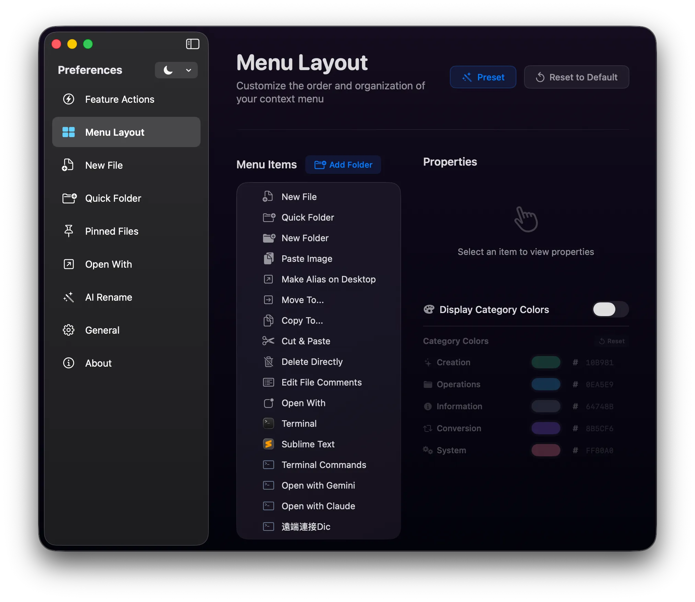Toggle Display Category Colors switch
Image resolution: width=695 pixels, height=602 pixels.
point(611,309)
